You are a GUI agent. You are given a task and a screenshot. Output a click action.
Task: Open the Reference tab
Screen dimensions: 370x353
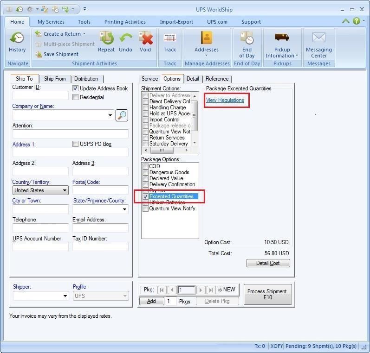tap(217, 79)
